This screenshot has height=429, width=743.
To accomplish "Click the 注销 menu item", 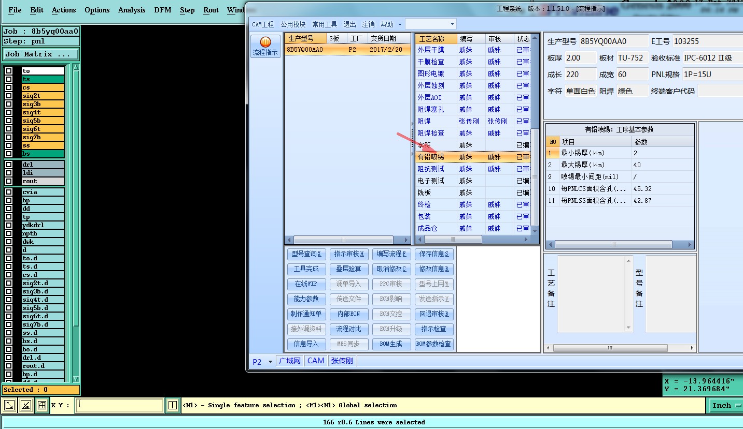I will (x=368, y=24).
